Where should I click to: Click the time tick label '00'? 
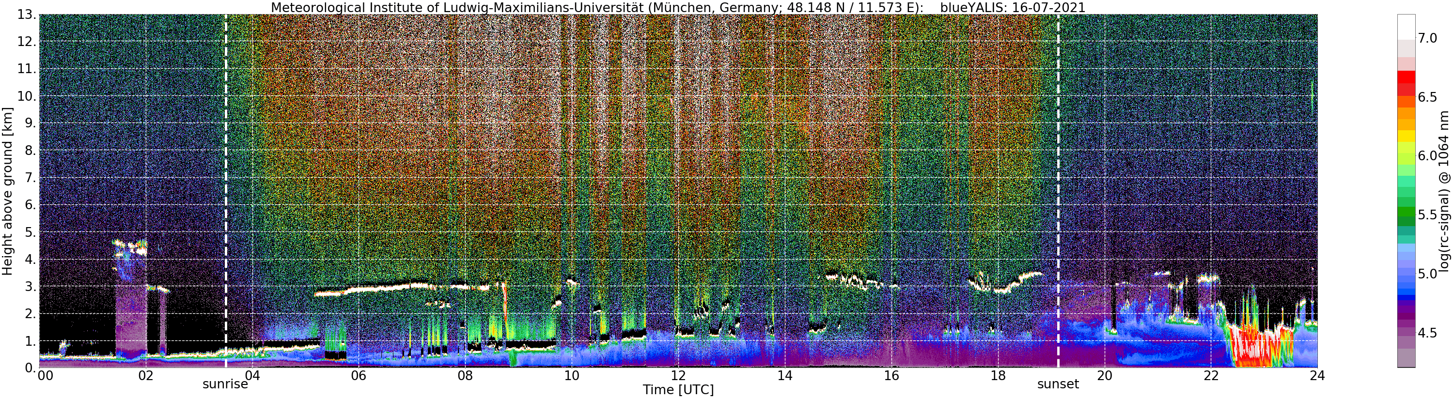(45, 376)
